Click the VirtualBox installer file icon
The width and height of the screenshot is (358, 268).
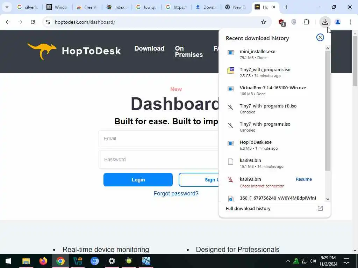pyautogui.click(x=231, y=89)
